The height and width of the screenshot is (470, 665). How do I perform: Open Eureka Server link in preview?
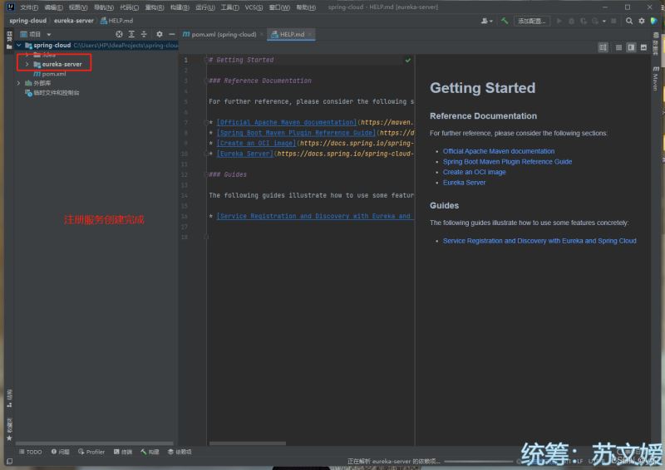[464, 183]
